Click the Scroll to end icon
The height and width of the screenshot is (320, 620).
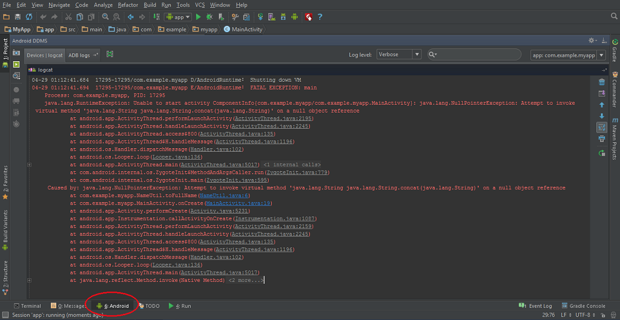[x=601, y=93]
